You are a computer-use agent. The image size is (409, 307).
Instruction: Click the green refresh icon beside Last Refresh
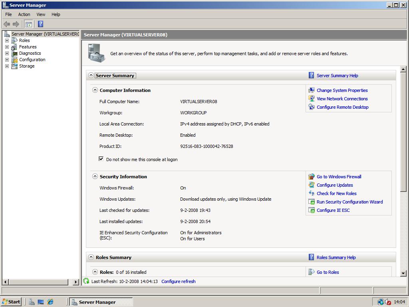tap(86, 281)
